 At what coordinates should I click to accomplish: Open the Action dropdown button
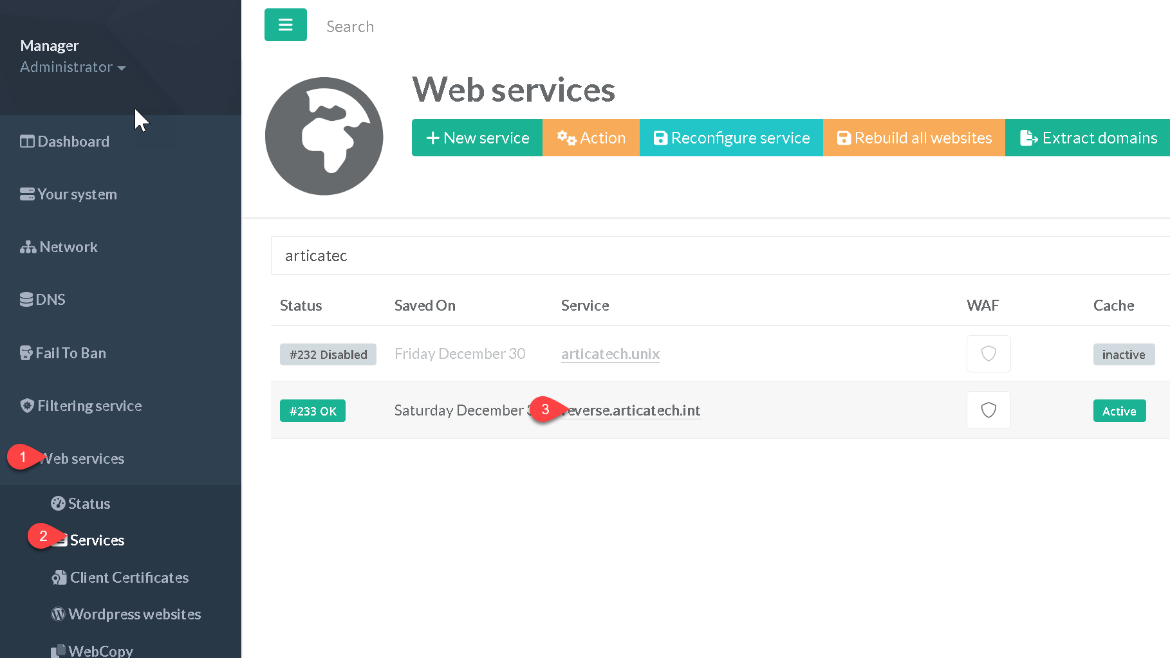click(591, 138)
